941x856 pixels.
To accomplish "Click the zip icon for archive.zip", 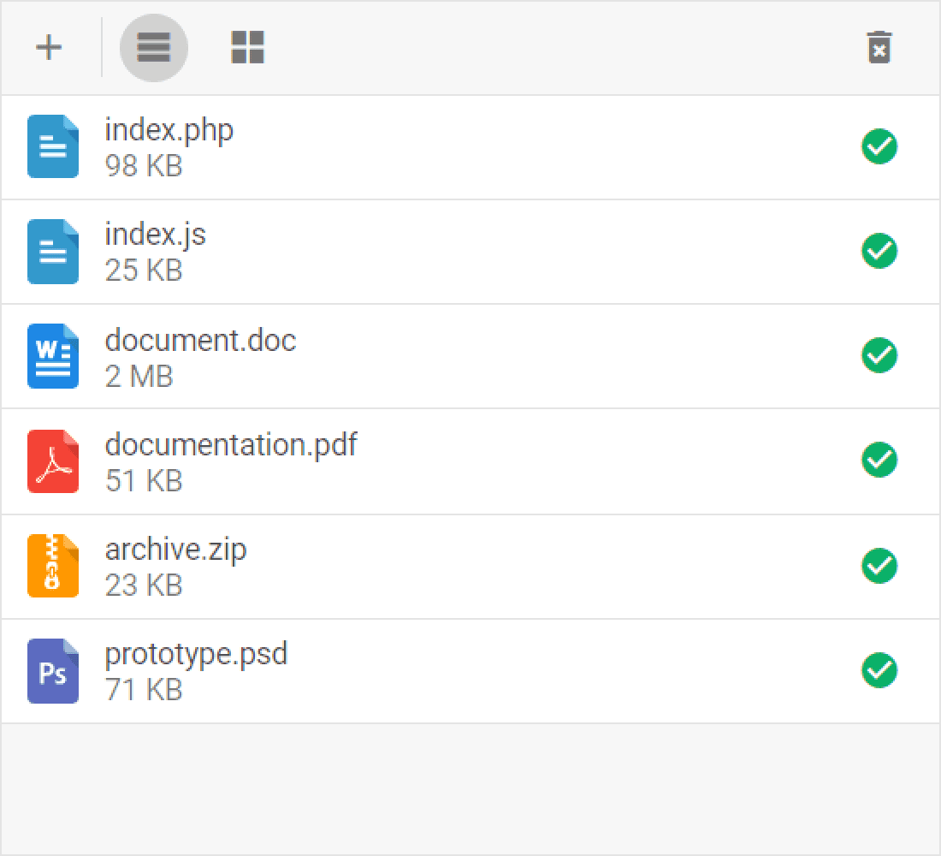I will pyautogui.click(x=53, y=566).
